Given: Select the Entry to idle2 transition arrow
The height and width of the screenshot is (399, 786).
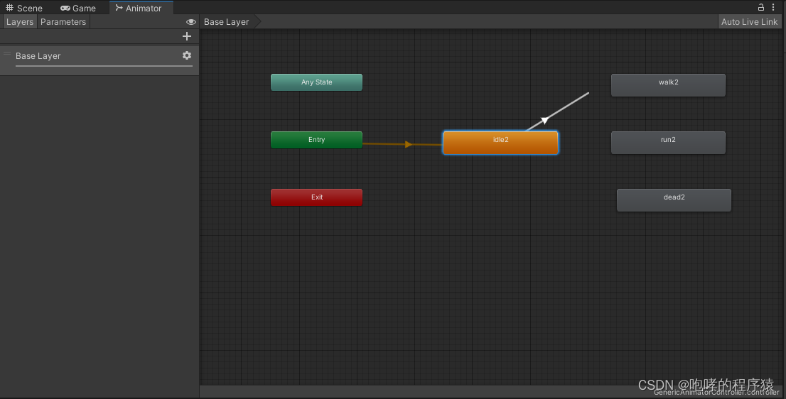Looking at the screenshot, I should pos(408,144).
